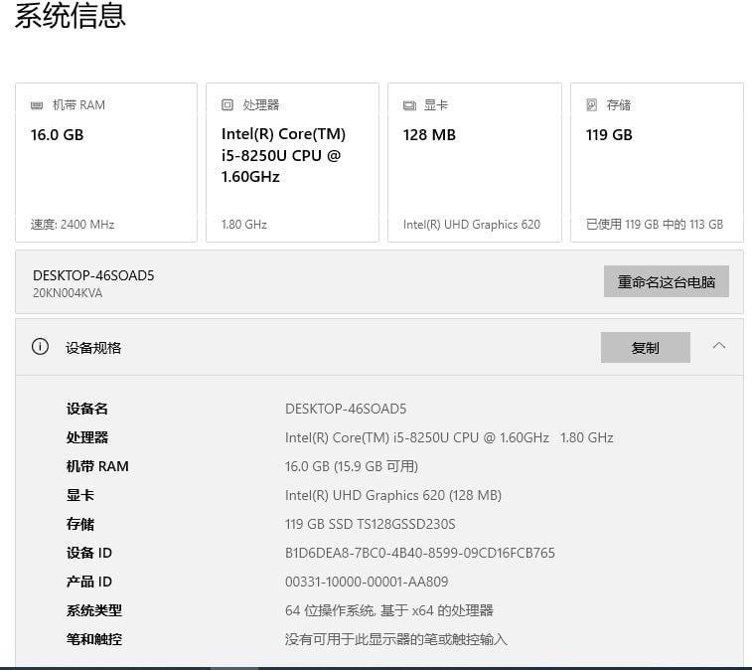Click the 1.80 GHz text in processor card

point(244,225)
